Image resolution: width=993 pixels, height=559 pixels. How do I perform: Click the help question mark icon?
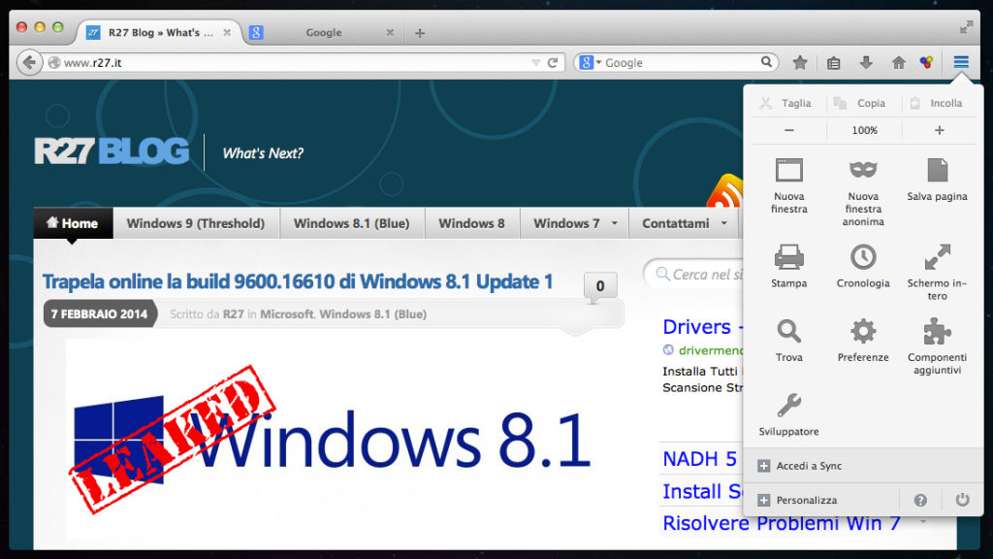point(920,500)
